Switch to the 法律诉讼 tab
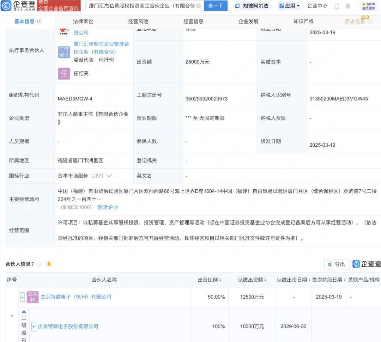This screenshot has height=342, width=381. (x=83, y=22)
